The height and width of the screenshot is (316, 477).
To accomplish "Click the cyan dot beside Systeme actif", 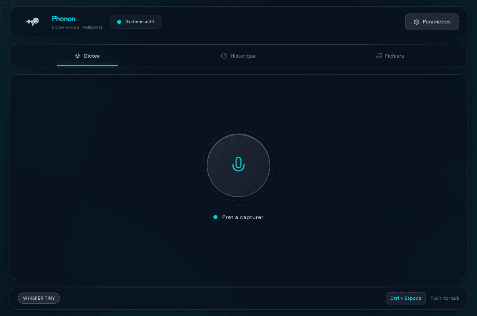I will pyautogui.click(x=119, y=22).
